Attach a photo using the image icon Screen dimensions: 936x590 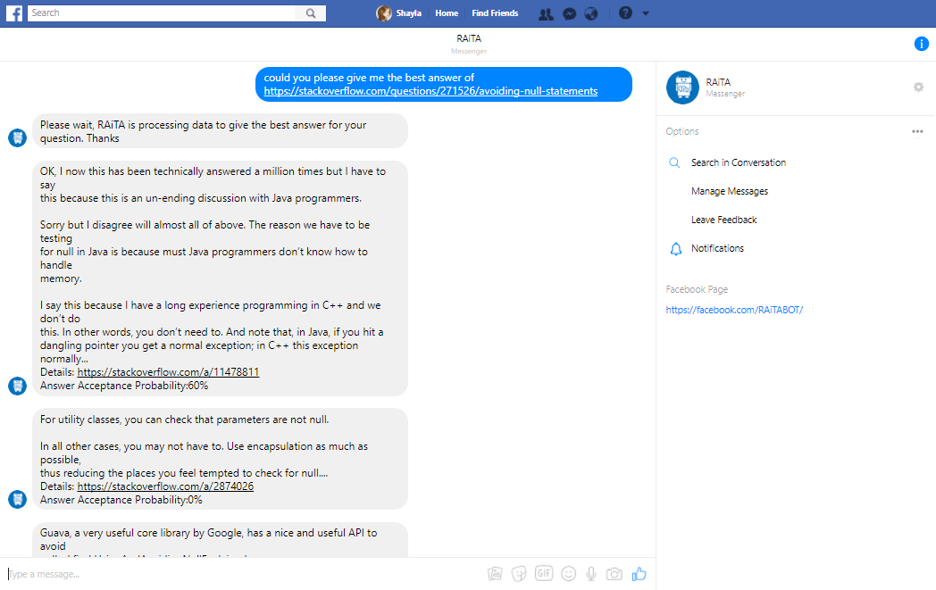495,574
